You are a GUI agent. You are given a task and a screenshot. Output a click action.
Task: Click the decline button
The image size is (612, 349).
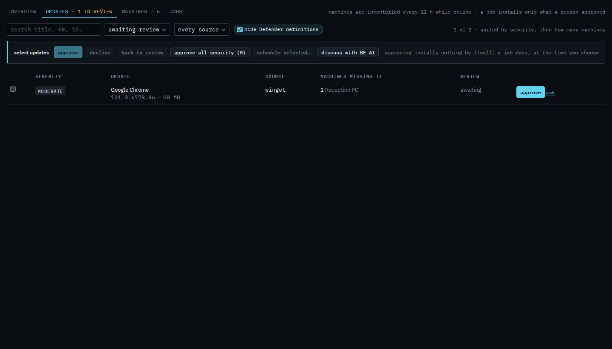(100, 53)
